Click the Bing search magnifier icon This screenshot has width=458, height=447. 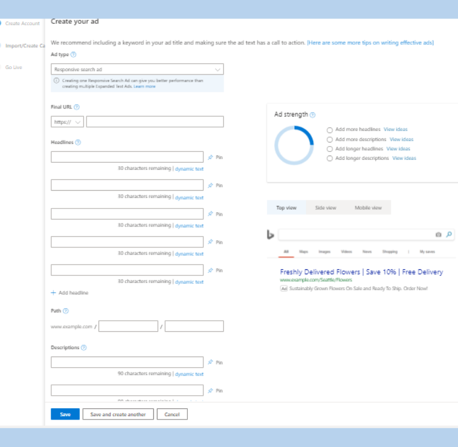coord(449,235)
